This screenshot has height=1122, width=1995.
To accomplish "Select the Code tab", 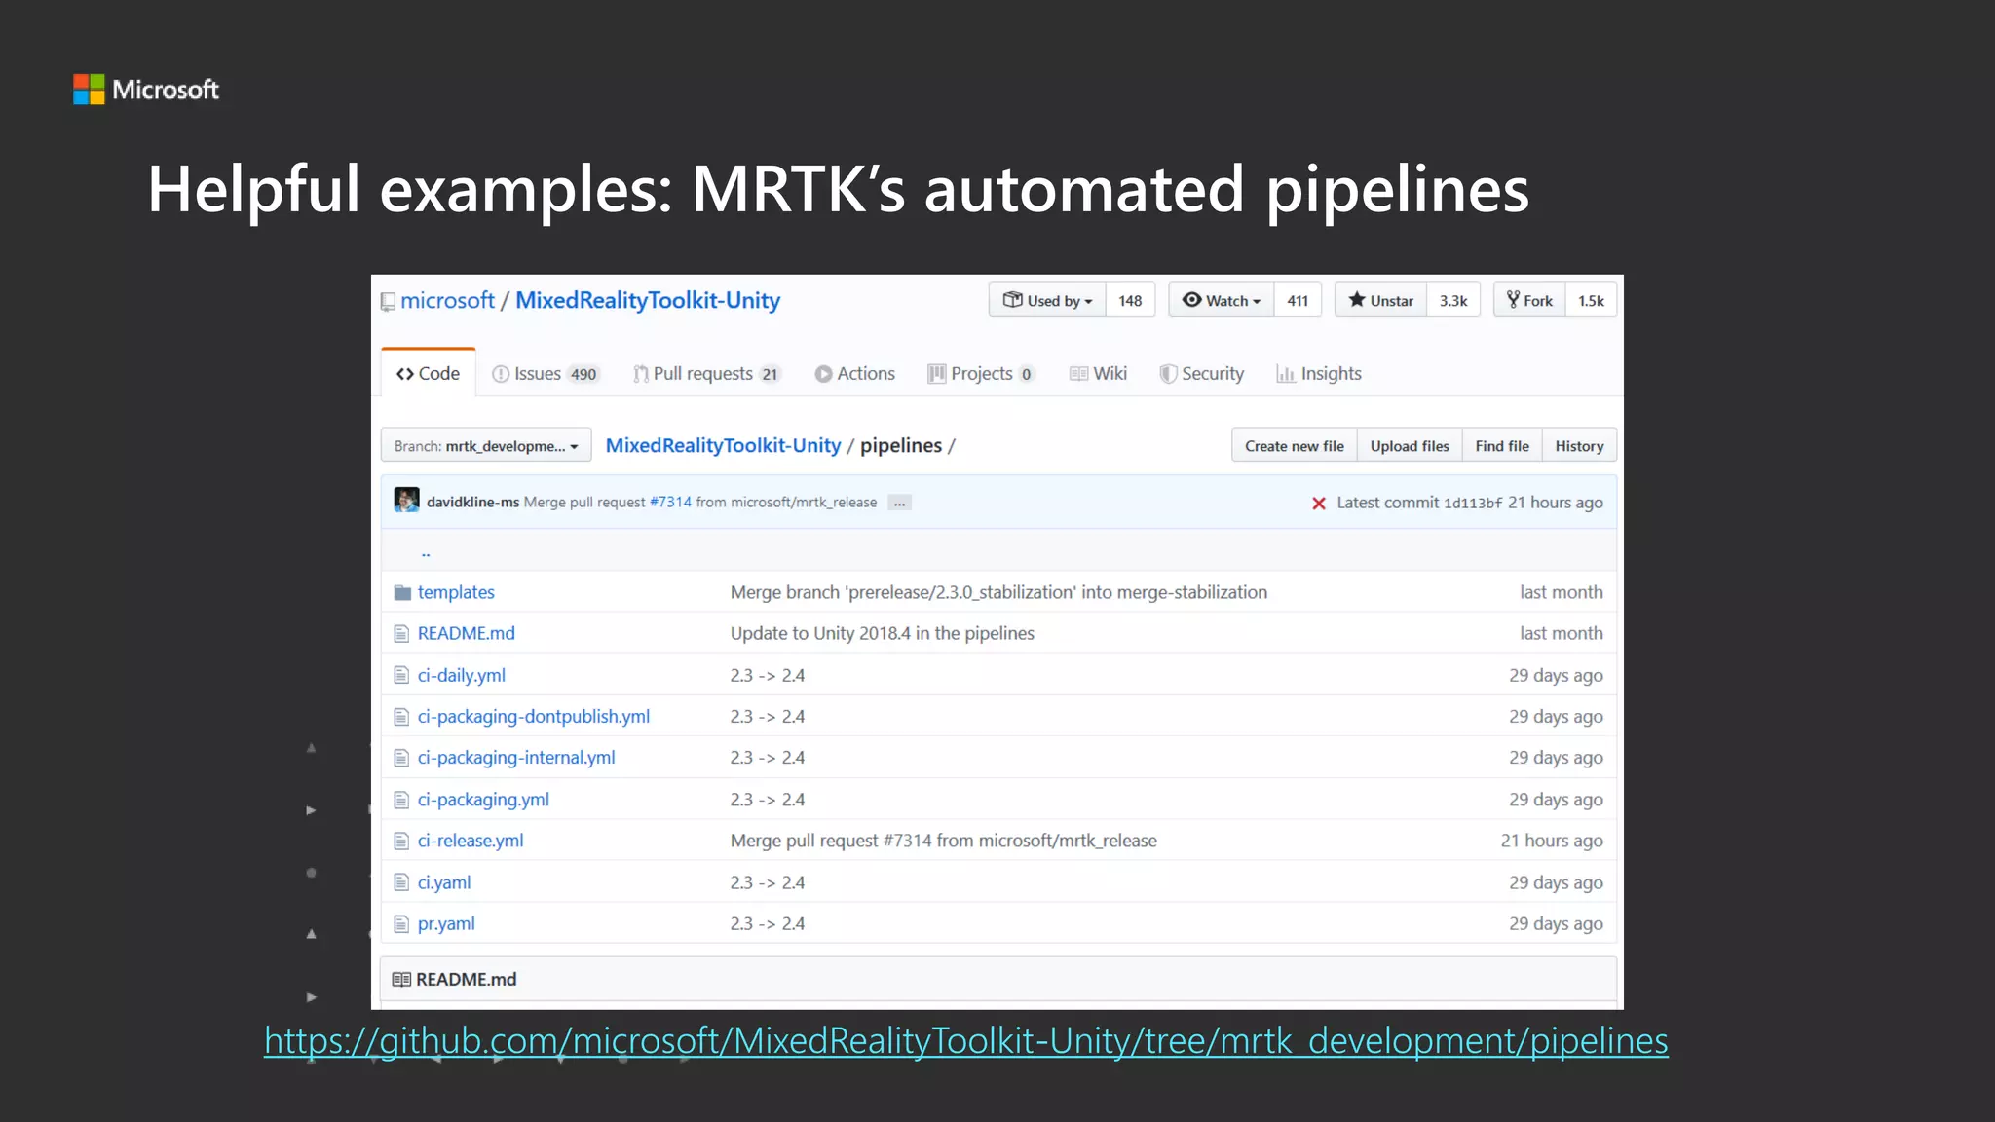I will click(429, 373).
